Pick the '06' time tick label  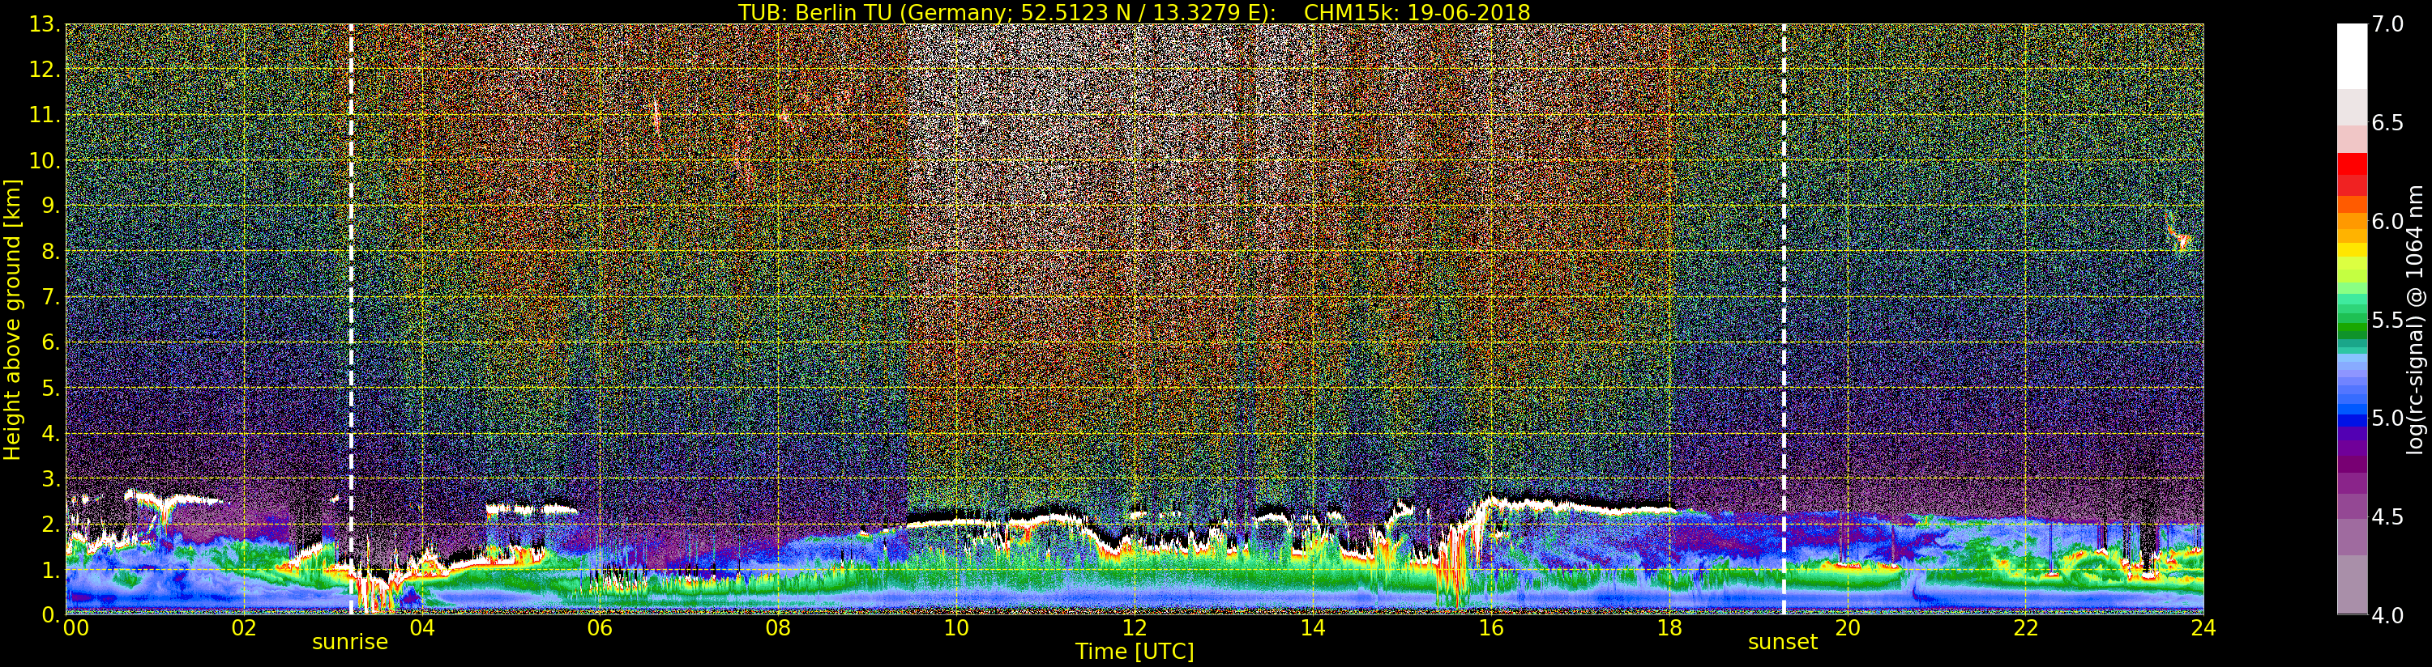pos(600,627)
